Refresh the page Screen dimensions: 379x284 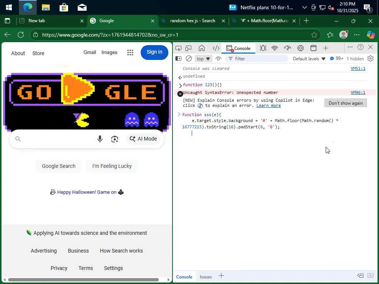tap(21, 35)
